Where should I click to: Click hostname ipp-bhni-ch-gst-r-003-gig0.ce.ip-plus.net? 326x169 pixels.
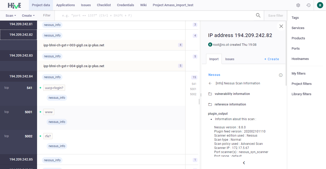pos(74,45)
